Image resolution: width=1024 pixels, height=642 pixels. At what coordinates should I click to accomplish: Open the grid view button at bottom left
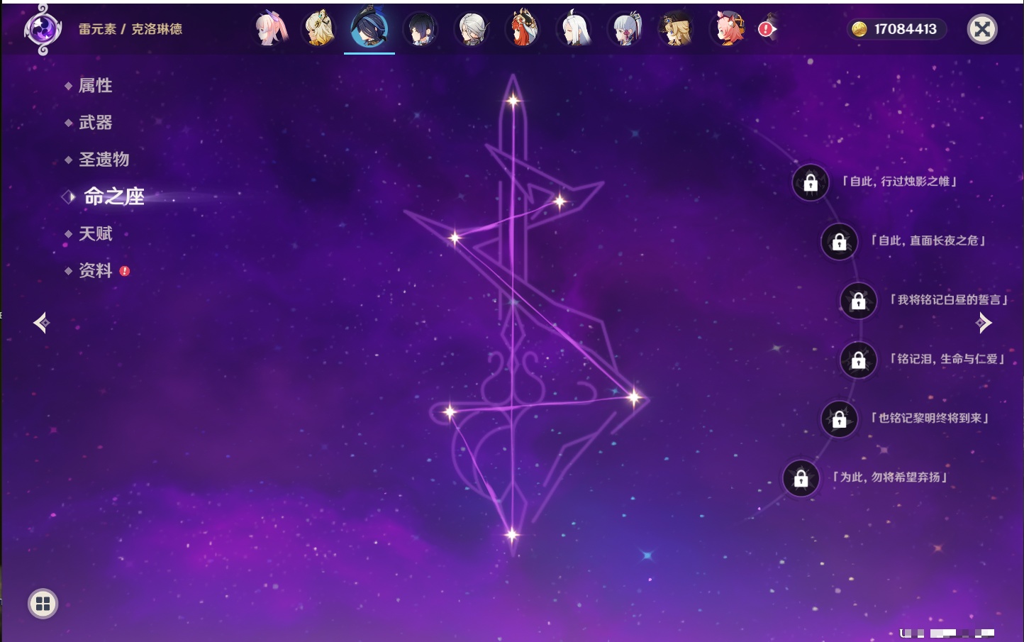(x=43, y=604)
